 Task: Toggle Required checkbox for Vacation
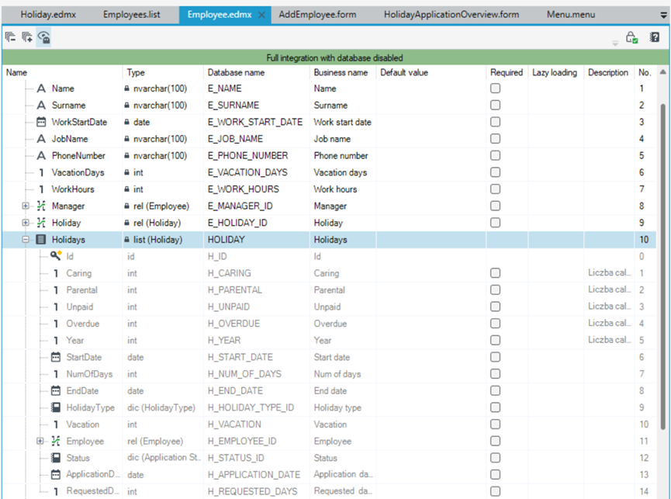click(x=495, y=424)
